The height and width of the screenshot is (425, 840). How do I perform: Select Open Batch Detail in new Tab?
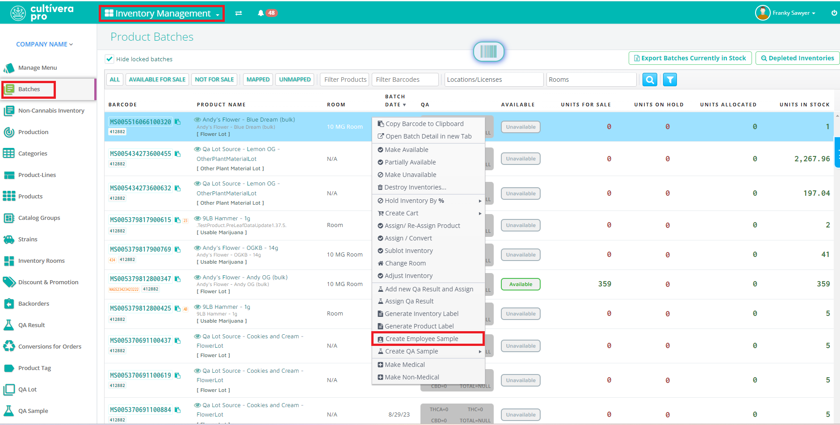click(428, 136)
